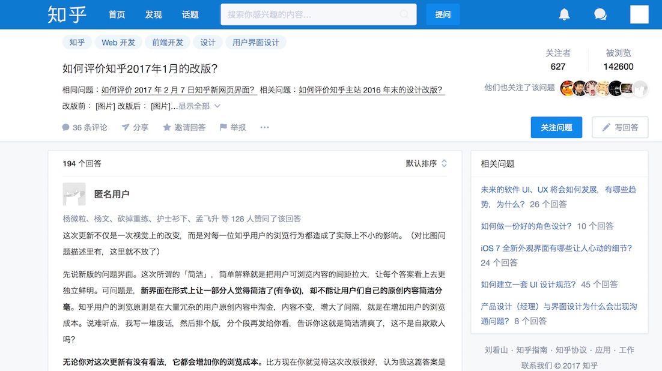Click the 被浏览 142600 count
Image resolution: width=662 pixels, height=371 pixels.
[x=618, y=59]
